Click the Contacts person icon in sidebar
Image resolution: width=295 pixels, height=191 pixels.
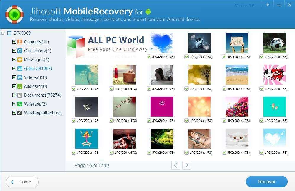[20, 42]
